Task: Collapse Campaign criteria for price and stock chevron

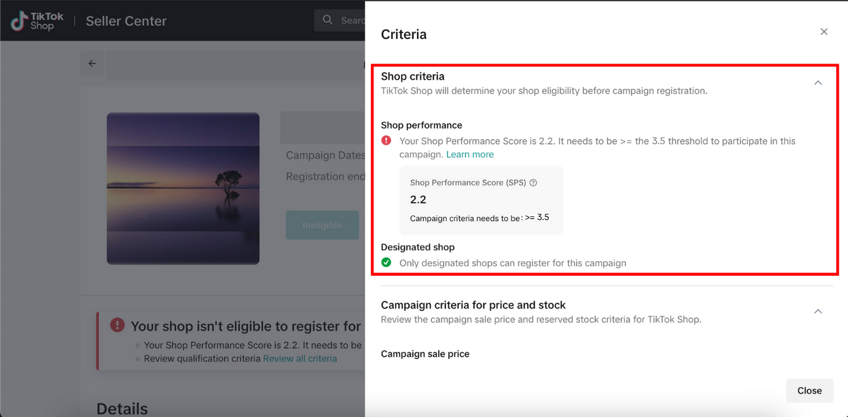Action: coord(818,311)
